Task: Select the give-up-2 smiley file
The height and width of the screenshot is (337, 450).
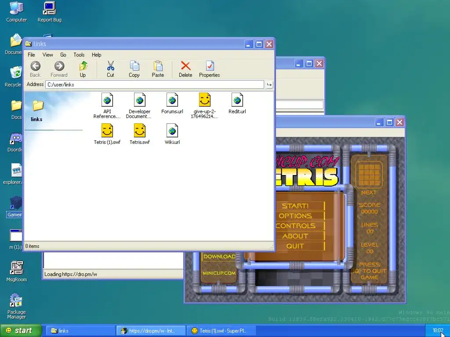Action: (205, 106)
